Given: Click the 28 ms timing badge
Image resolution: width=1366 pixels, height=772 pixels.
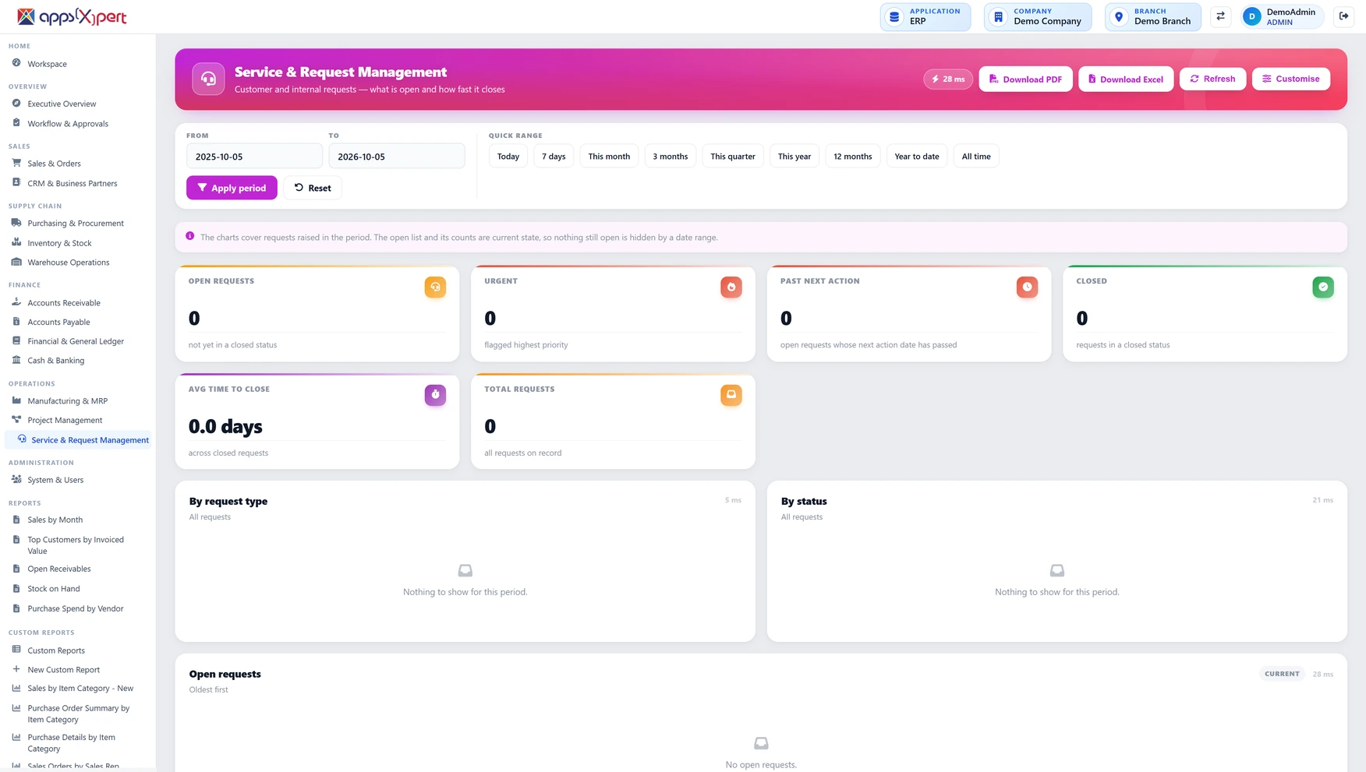Looking at the screenshot, I should tap(948, 79).
